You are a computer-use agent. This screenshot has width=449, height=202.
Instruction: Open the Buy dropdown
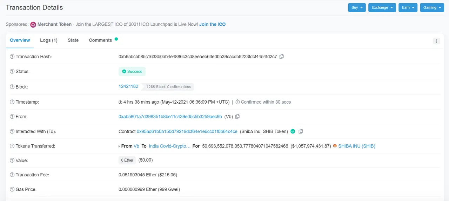click(357, 7)
